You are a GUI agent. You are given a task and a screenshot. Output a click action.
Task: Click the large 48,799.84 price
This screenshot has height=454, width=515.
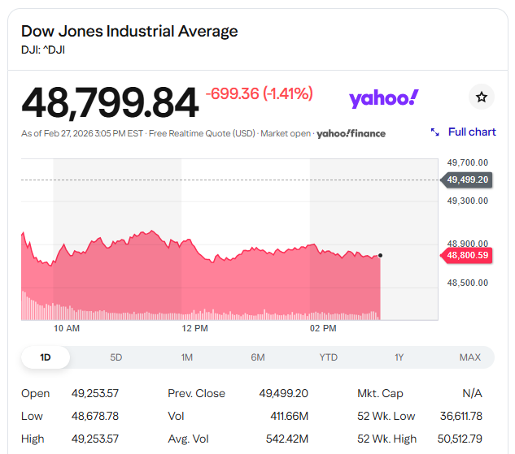110,103
